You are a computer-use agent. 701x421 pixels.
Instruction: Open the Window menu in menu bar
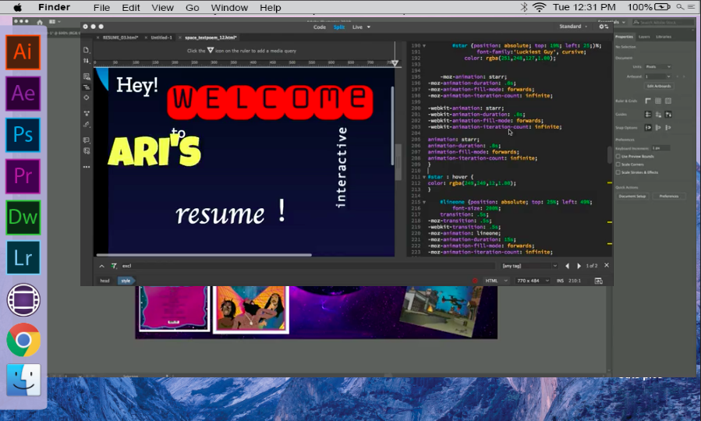point(229,8)
